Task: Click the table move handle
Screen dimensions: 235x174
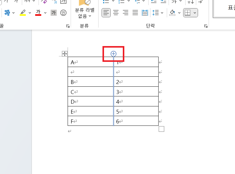Action: pyautogui.click(x=65, y=54)
